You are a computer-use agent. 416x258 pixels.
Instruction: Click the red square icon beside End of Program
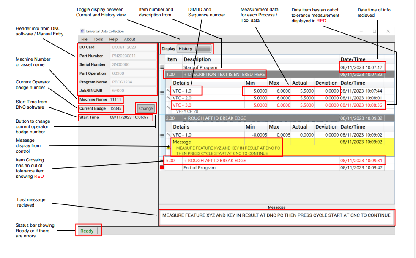pyautogui.click(x=161, y=168)
